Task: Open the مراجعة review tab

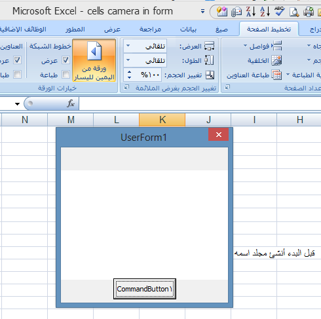Action: click(x=150, y=29)
